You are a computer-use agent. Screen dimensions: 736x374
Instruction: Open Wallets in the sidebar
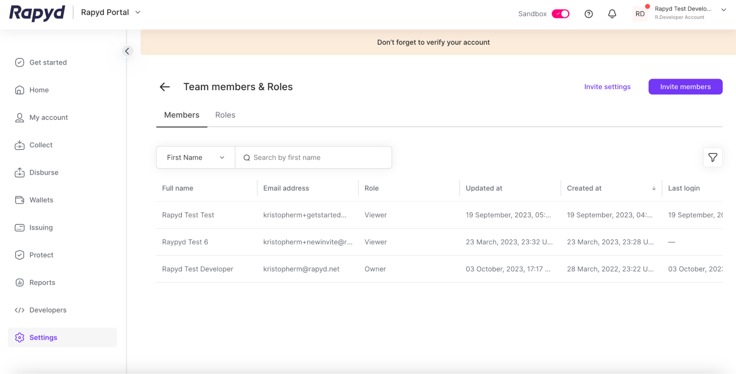41,200
